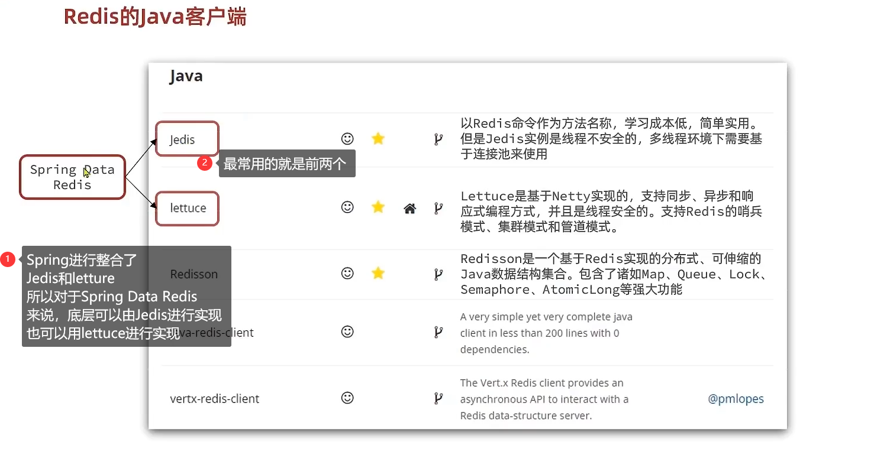Screen dimensions: 890x452
Task: Click the Java section heading
Action: point(186,76)
